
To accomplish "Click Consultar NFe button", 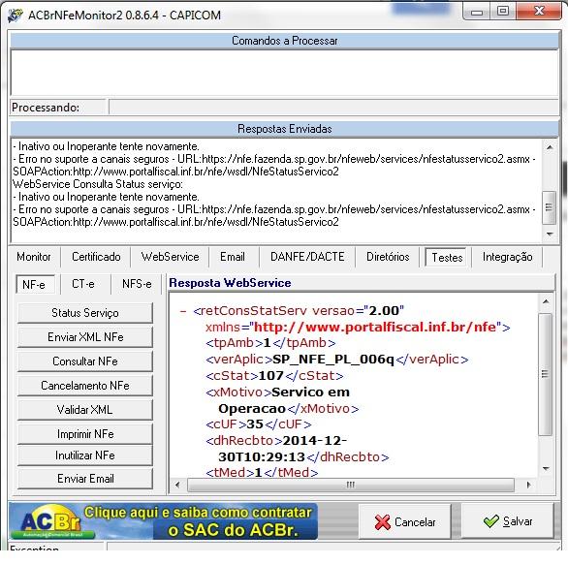I will pyautogui.click(x=85, y=361).
